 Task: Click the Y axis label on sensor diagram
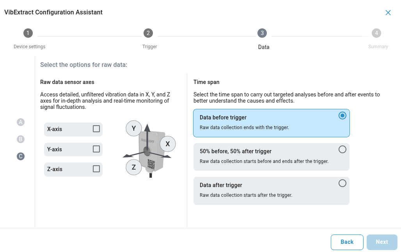[134, 128]
